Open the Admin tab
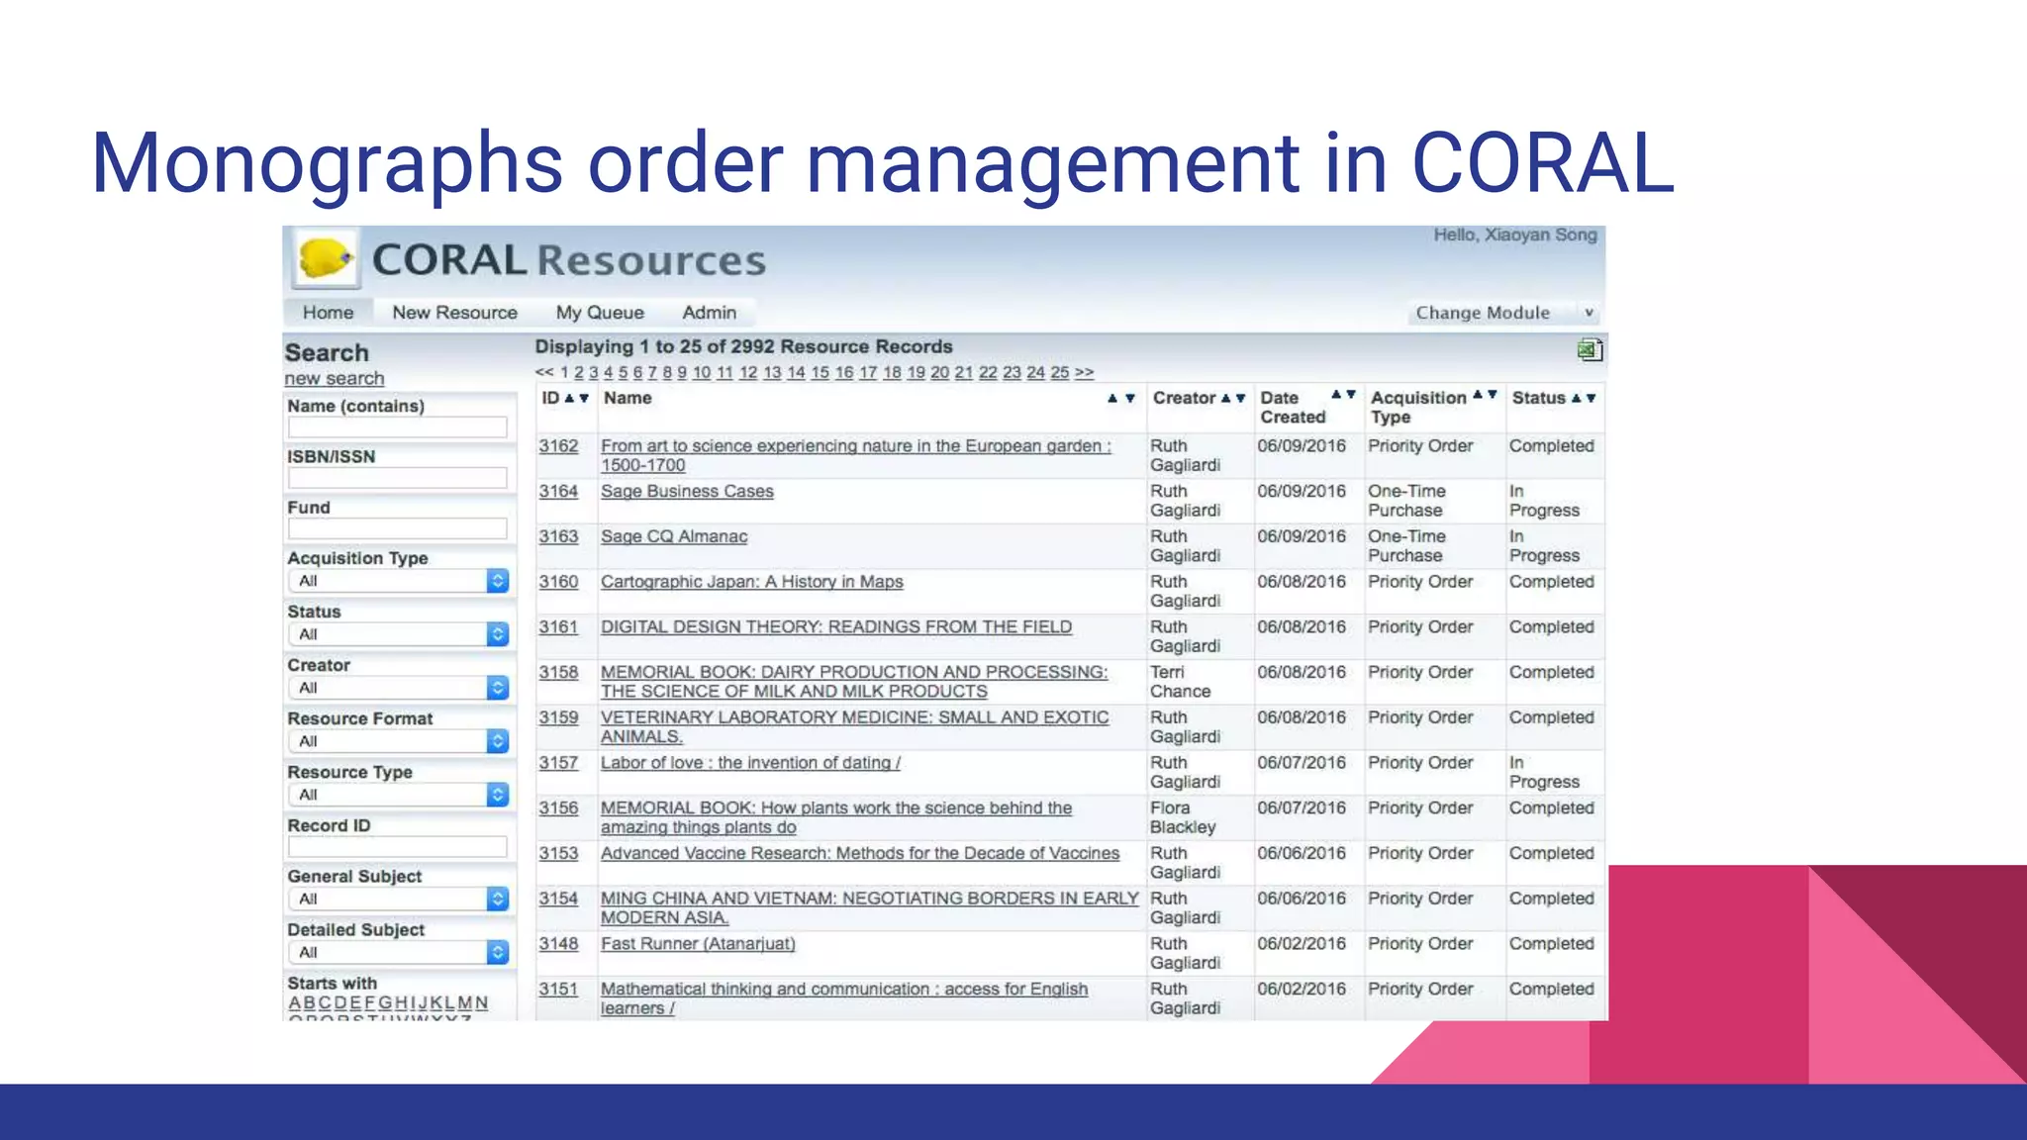The width and height of the screenshot is (2027, 1140). (709, 313)
